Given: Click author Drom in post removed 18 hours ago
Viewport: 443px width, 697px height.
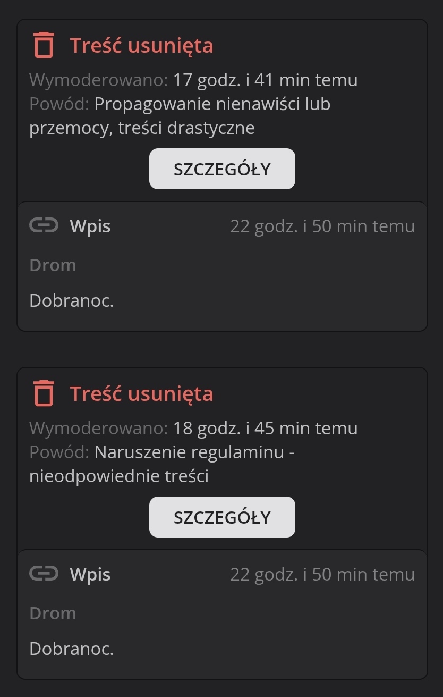Looking at the screenshot, I should [x=53, y=613].
